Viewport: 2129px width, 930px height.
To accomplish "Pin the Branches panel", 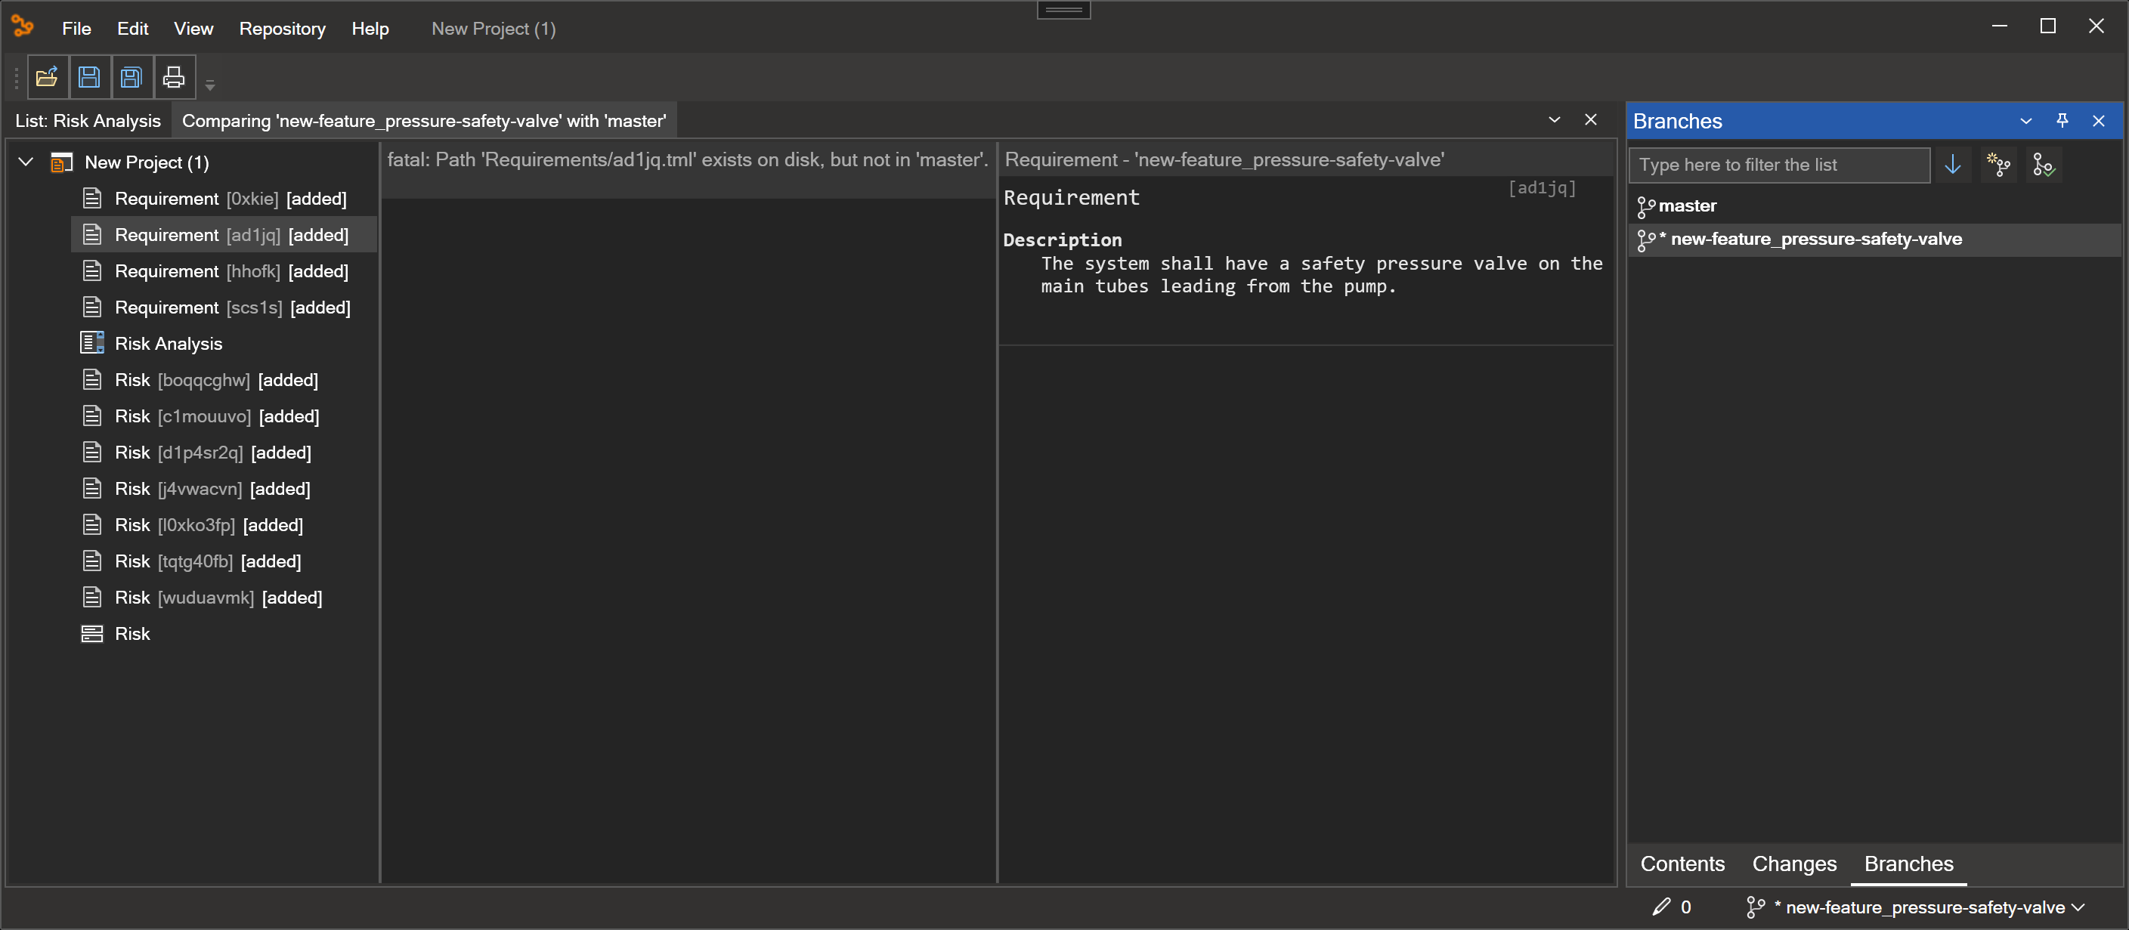I will [2063, 122].
